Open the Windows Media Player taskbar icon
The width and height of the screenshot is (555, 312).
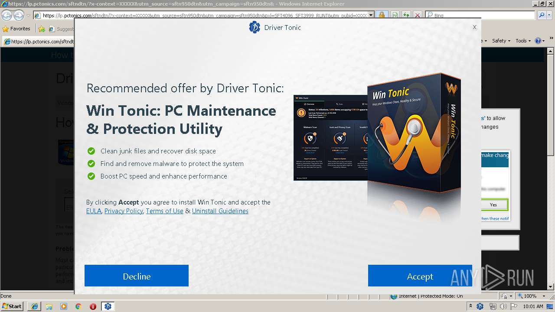click(x=64, y=306)
